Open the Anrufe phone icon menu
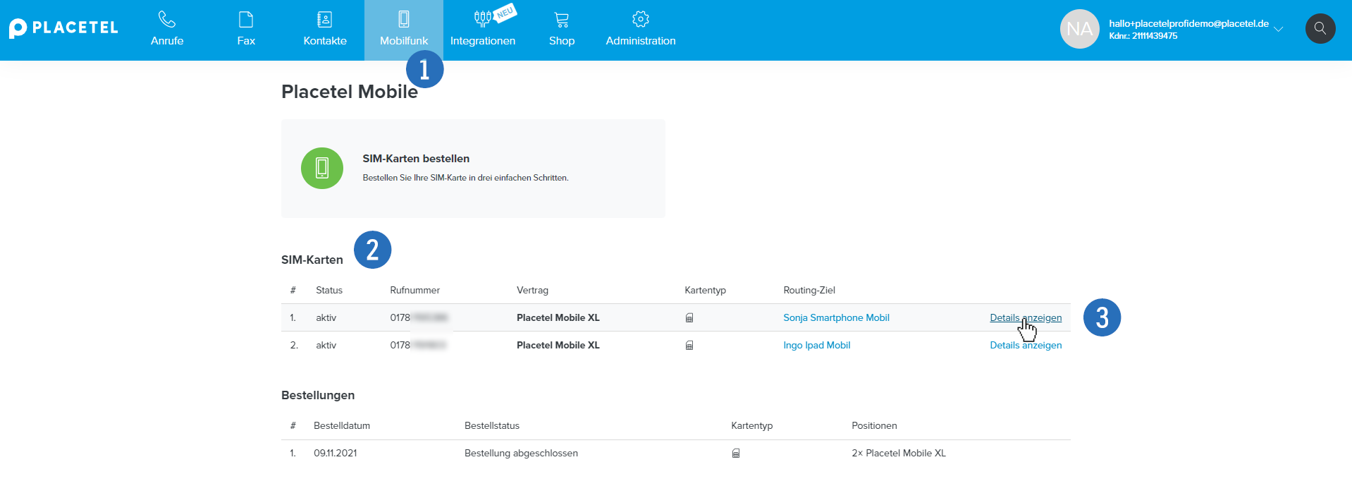This screenshot has width=1352, height=498. [167, 19]
